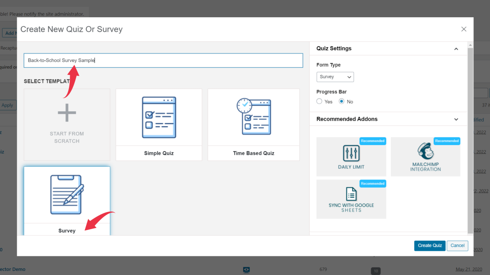Click the plus icon to start from scratch

pyautogui.click(x=67, y=113)
